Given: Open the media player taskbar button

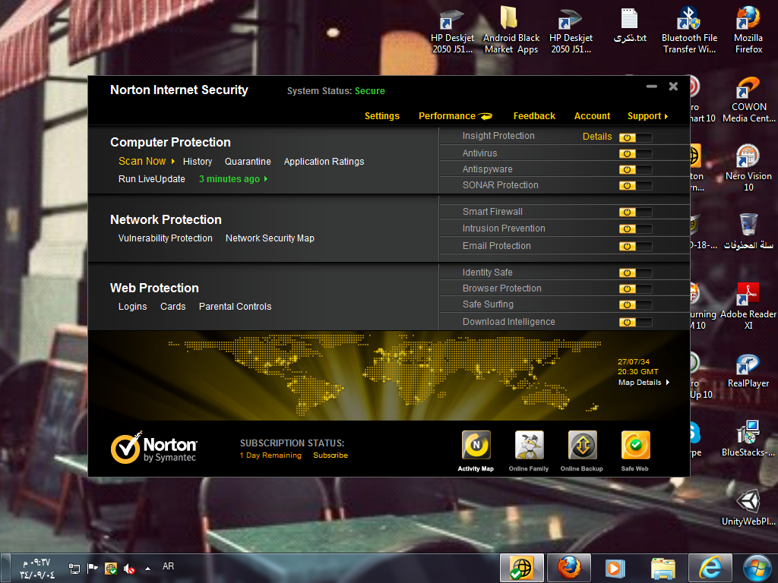Looking at the screenshot, I should (x=615, y=568).
